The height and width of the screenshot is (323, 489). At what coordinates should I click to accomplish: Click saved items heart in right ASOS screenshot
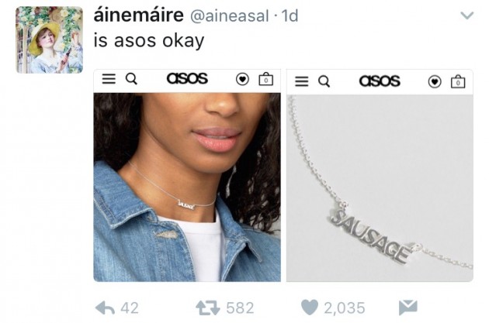pyautogui.click(x=435, y=82)
